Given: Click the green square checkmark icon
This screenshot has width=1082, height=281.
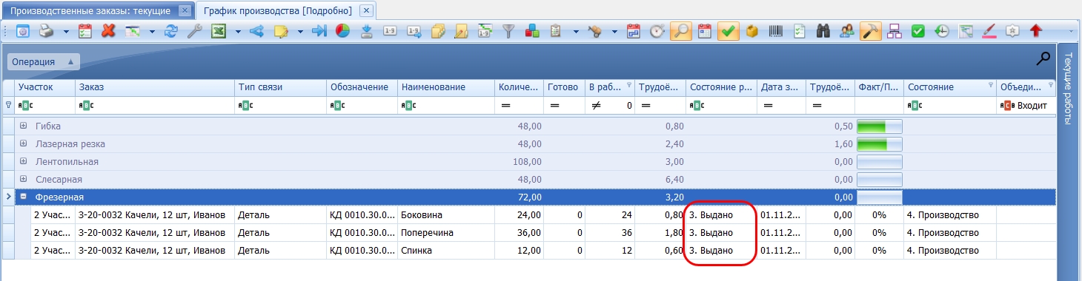Looking at the screenshot, I should click(917, 31).
